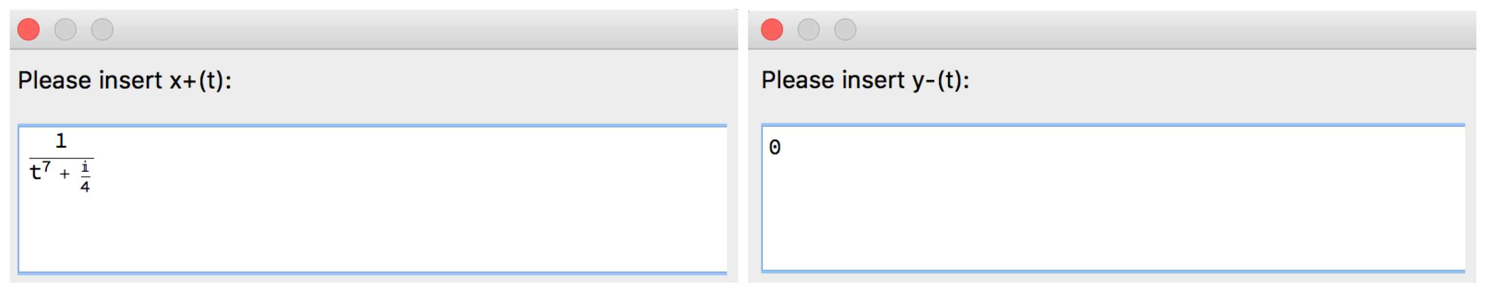Viewport: 1492px width, 294px height.
Task: Click the exponent 7 on t
Action: (x=46, y=167)
